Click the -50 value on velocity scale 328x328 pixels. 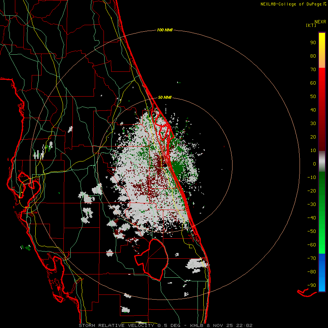312,231
